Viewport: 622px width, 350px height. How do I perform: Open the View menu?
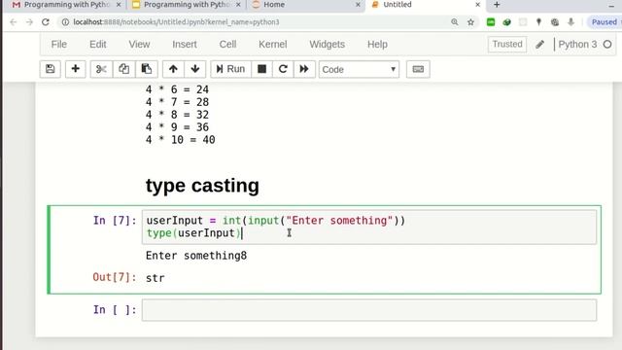(x=139, y=45)
